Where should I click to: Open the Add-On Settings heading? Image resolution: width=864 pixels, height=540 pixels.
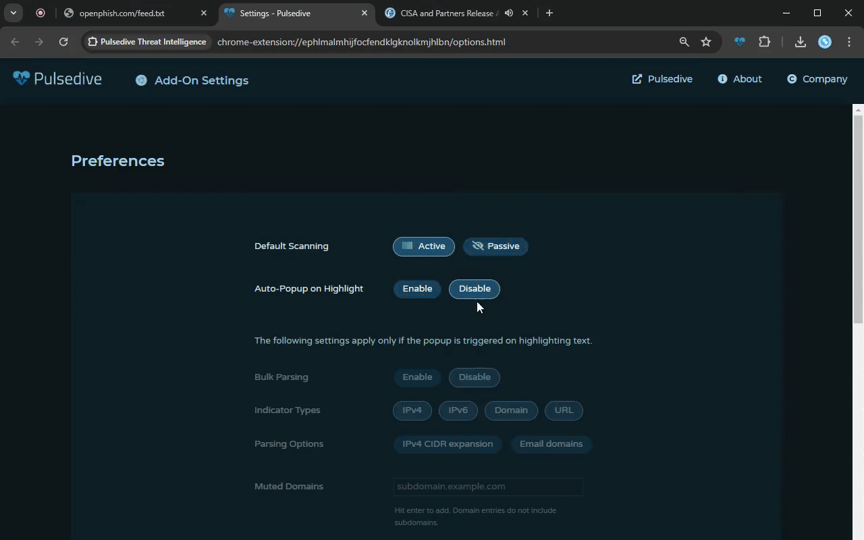coord(201,80)
